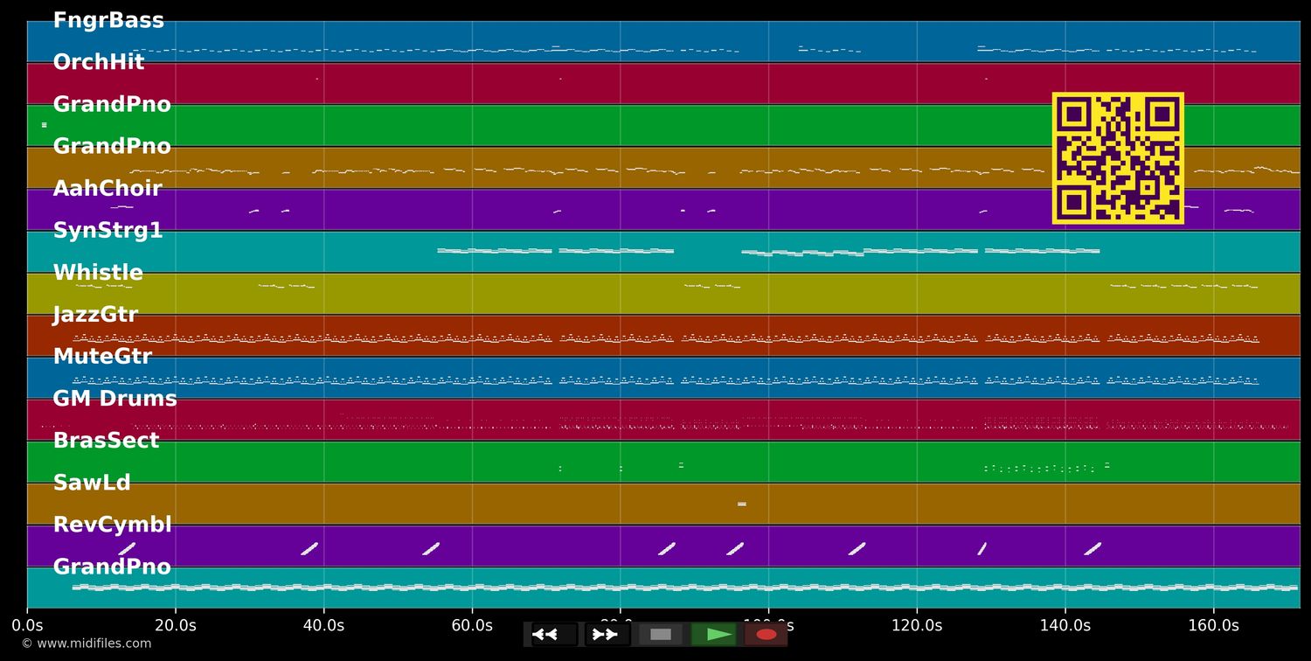Click the Fast-forward control

tap(605, 634)
